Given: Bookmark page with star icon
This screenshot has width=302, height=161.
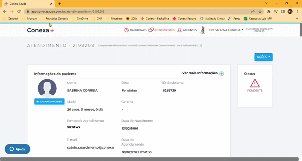Looking at the screenshot, I should (x=260, y=11).
